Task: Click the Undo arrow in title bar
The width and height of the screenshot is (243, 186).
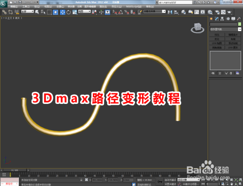Action: coord(25,2)
